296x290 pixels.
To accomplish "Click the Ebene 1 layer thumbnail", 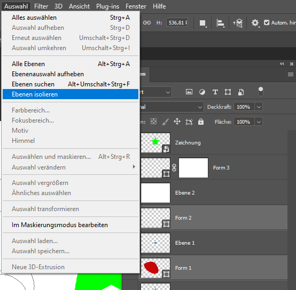I will tap(155, 243).
